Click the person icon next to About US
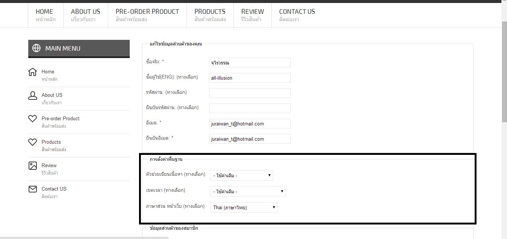Viewport: 507px width, 239px height. 33,95
